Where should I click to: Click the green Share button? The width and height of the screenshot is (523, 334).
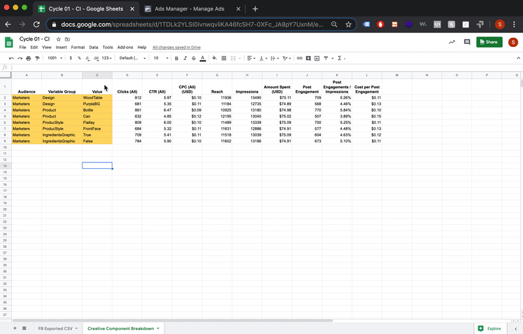click(489, 42)
